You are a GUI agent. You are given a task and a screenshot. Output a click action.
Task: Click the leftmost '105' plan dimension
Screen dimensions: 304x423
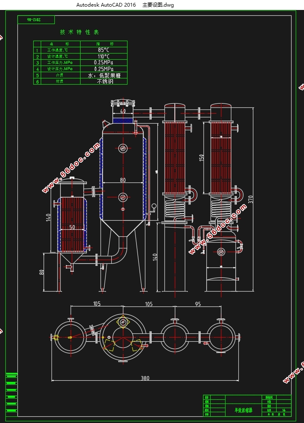[x=97, y=304]
